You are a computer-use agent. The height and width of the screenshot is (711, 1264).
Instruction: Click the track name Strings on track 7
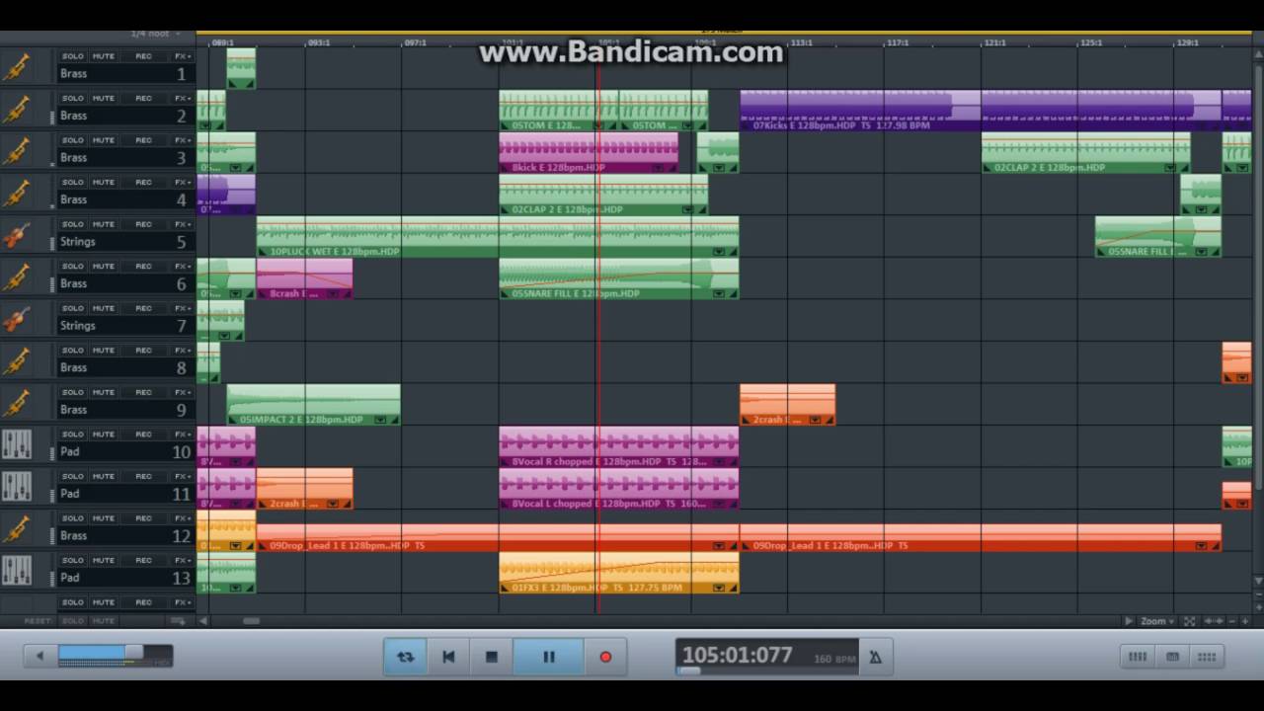(x=78, y=326)
